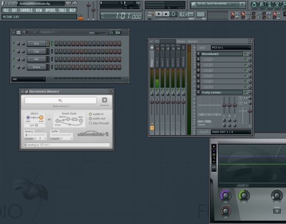
Task: Toggle the last step of Snare row
Action: coord(120,67)
